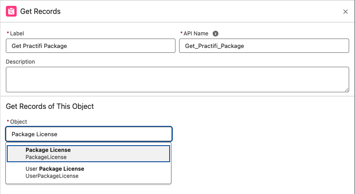Click the API Name field caption
The image size is (355, 194).
[x=196, y=33]
